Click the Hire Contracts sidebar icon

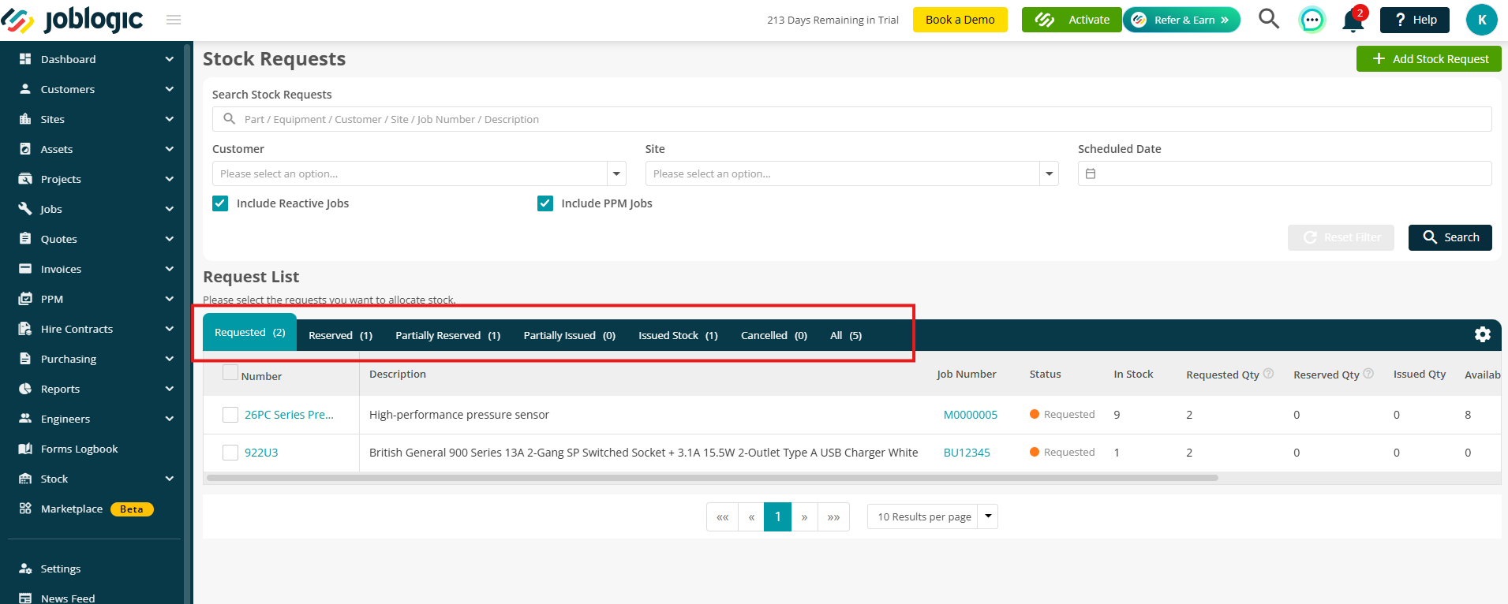(x=25, y=329)
